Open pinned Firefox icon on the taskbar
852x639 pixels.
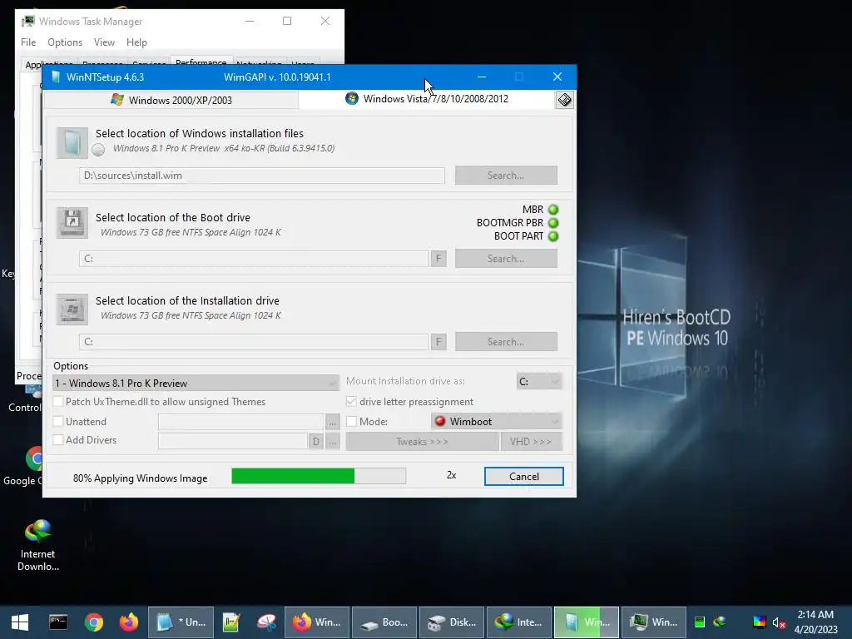click(129, 622)
